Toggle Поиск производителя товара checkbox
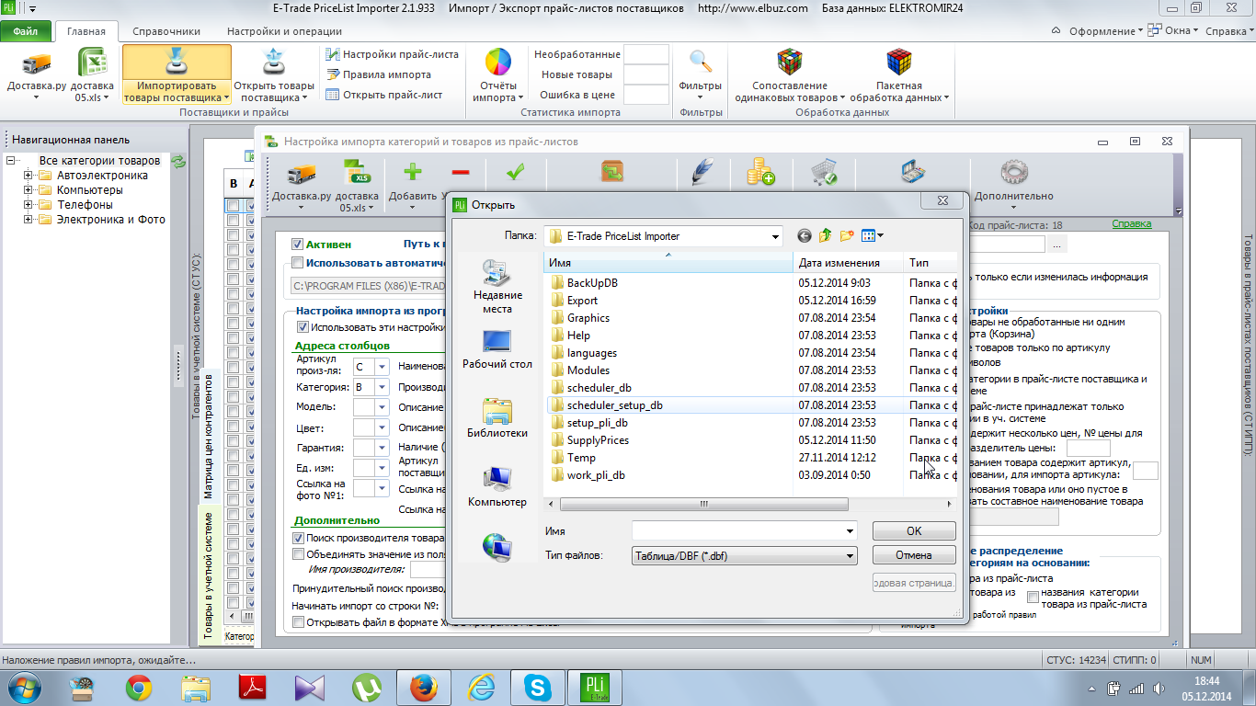 pos(298,538)
